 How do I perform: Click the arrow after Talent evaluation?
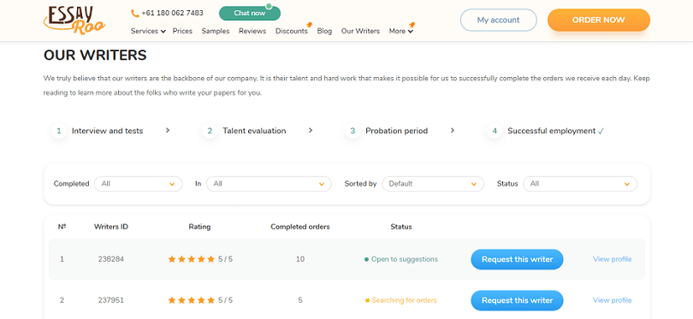(311, 130)
